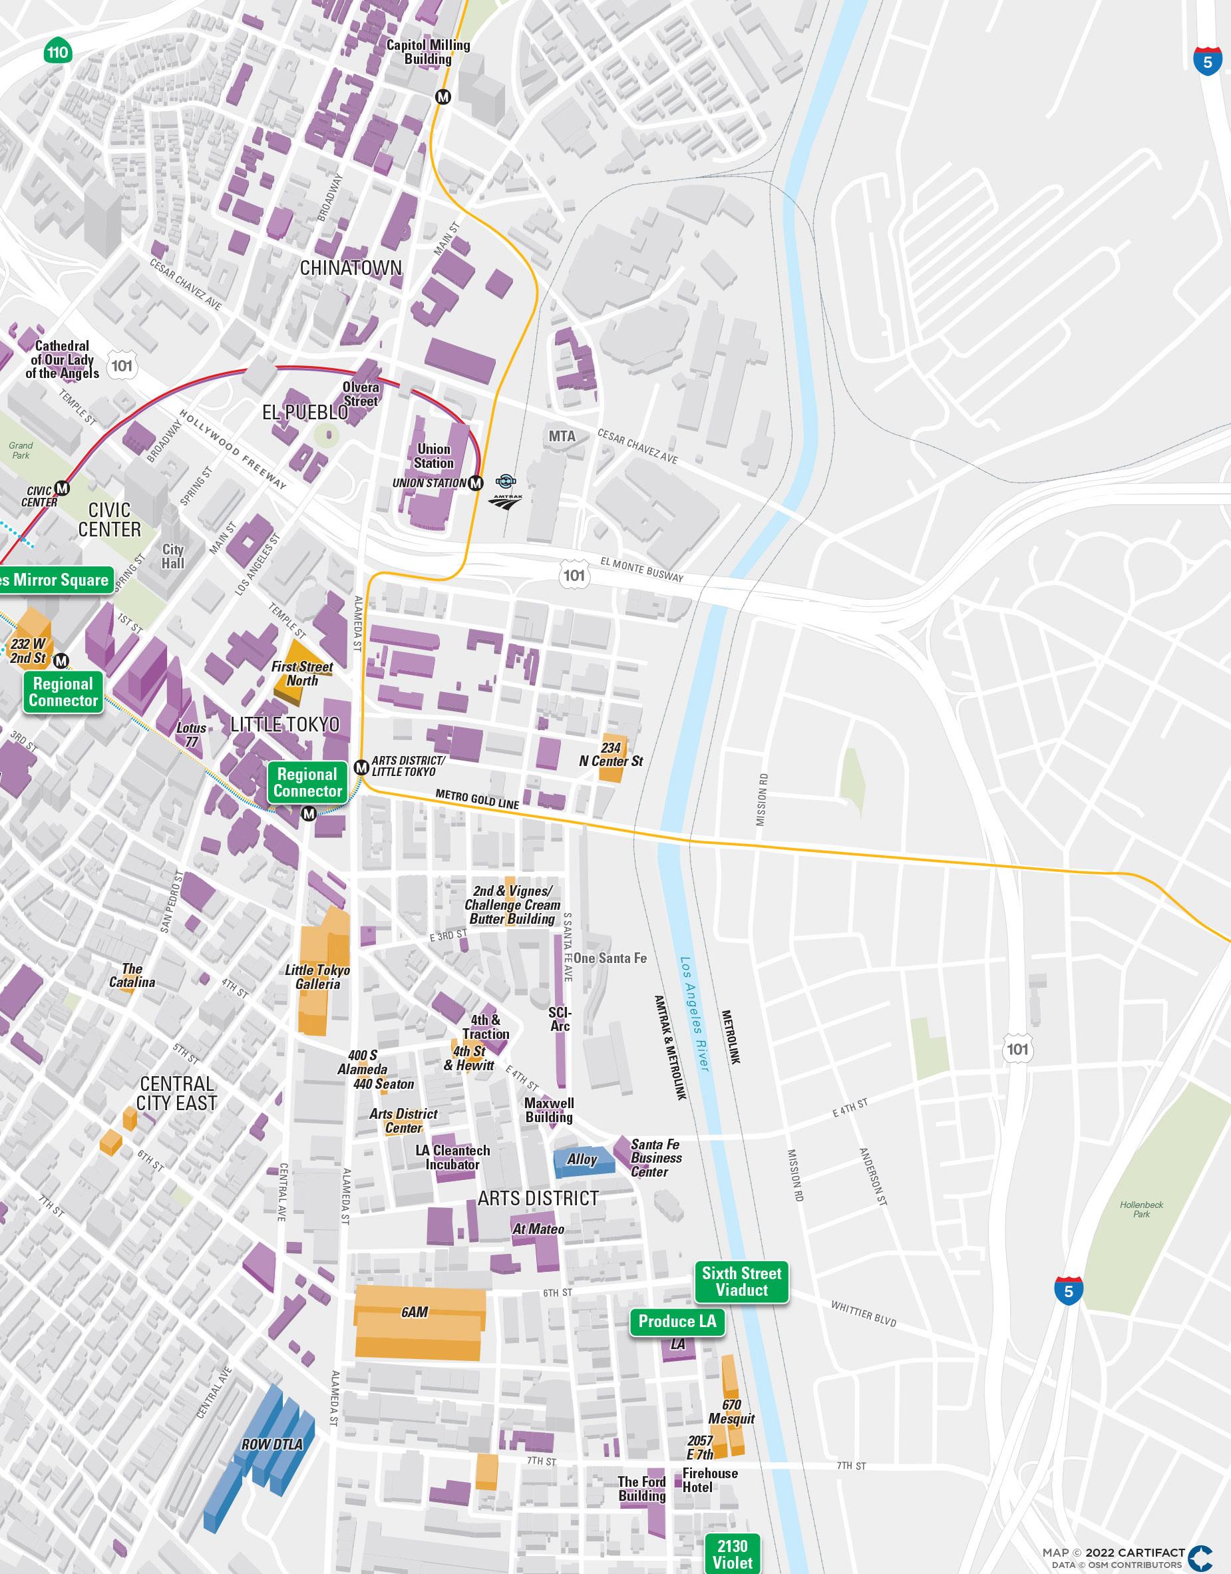The width and height of the screenshot is (1231, 1574).
Task: Click the Arts District Center label
Action: tap(404, 1121)
